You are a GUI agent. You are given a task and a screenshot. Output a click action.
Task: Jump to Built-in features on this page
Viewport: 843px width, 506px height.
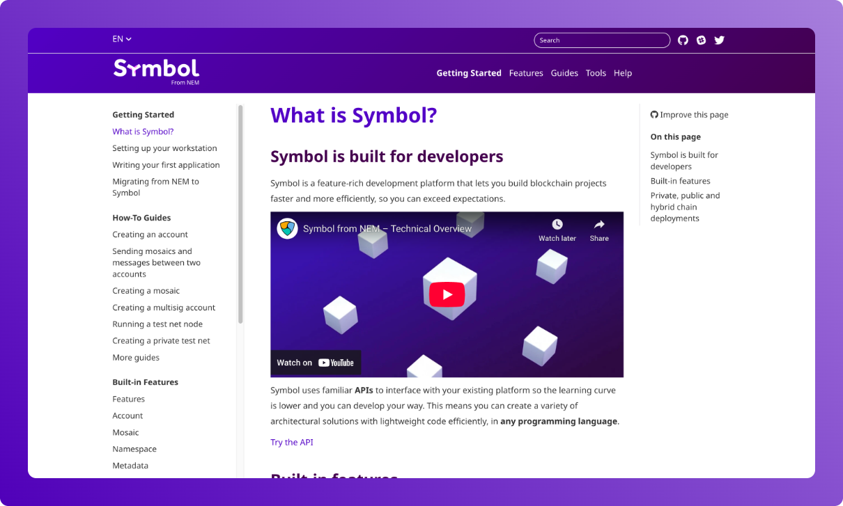pyautogui.click(x=680, y=181)
